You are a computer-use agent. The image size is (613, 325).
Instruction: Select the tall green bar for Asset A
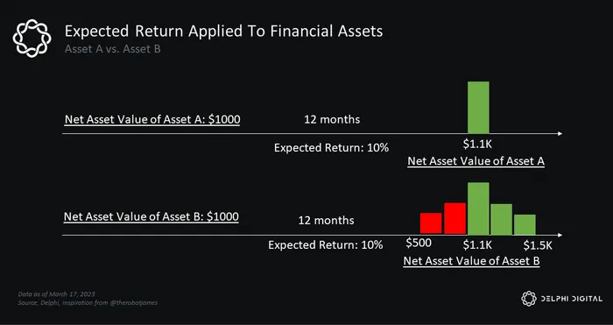(x=478, y=108)
